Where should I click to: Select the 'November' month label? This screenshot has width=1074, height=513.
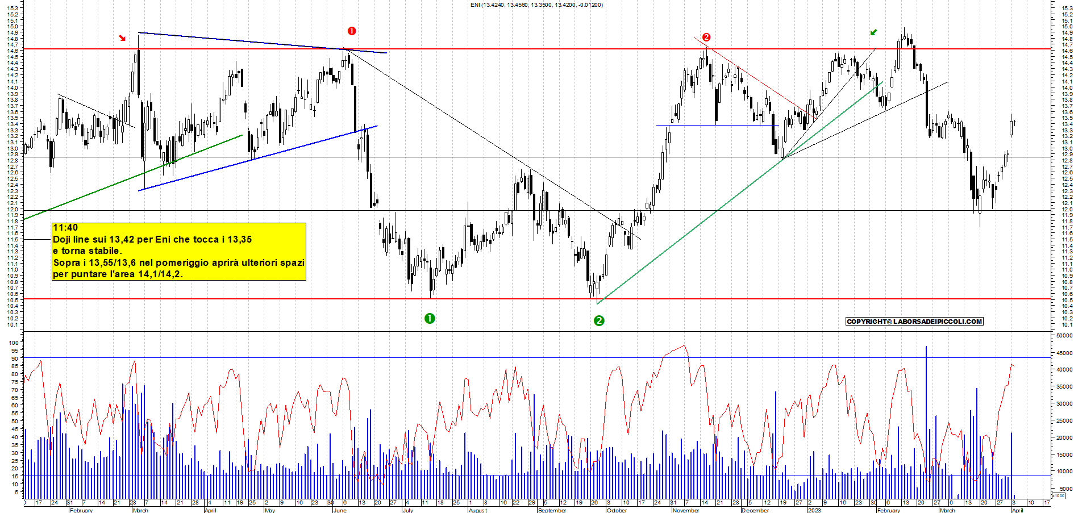click(x=686, y=510)
